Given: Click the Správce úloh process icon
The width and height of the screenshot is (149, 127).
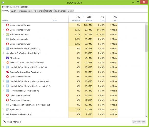Looking at the screenshot, I should [7, 109].
